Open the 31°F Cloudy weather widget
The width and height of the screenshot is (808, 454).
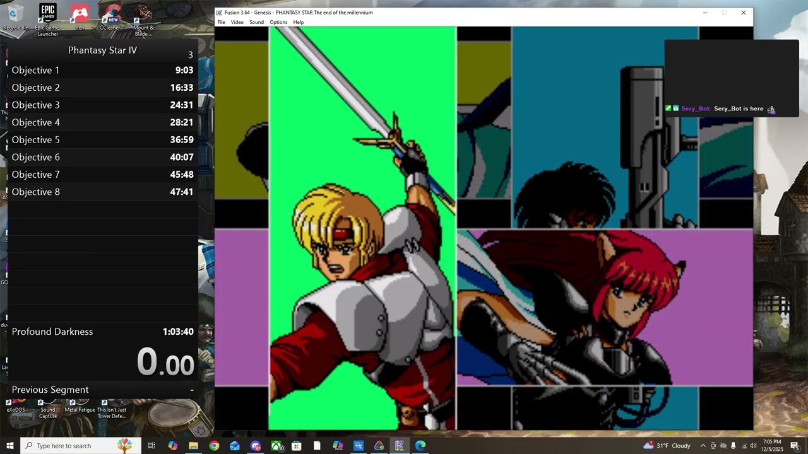667,446
